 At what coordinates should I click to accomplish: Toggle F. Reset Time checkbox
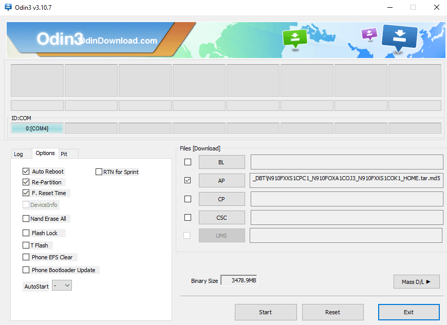pyautogui.click(x=26, y=193)
